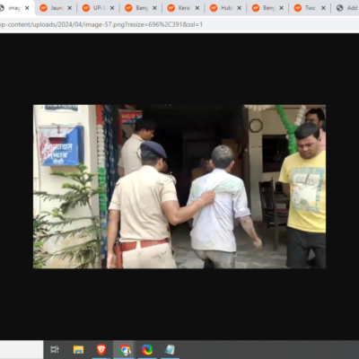Switch to the 'Hubl' browser tab
This screenshot has height=359, width=359.
[x=226, y=8]
